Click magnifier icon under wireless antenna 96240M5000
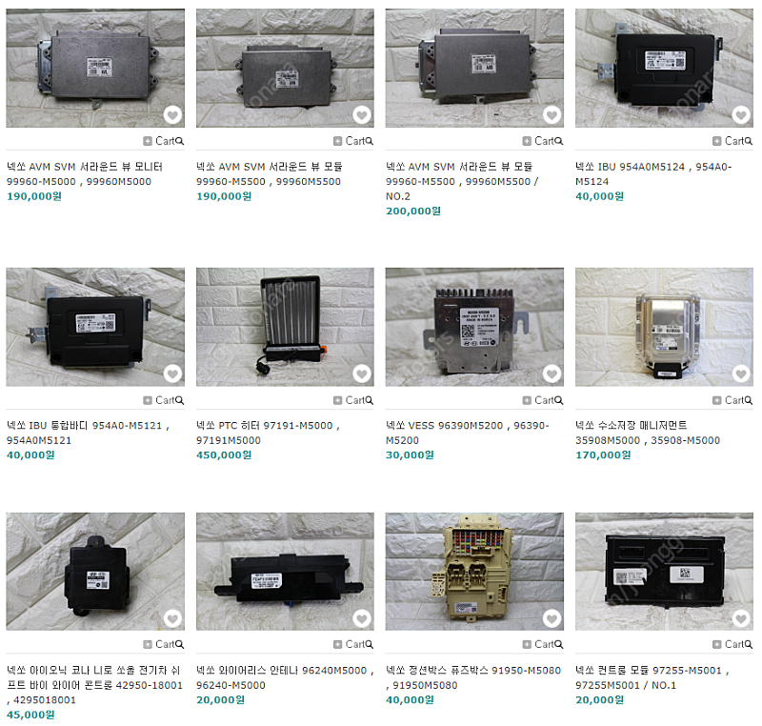 click(370, 644)
